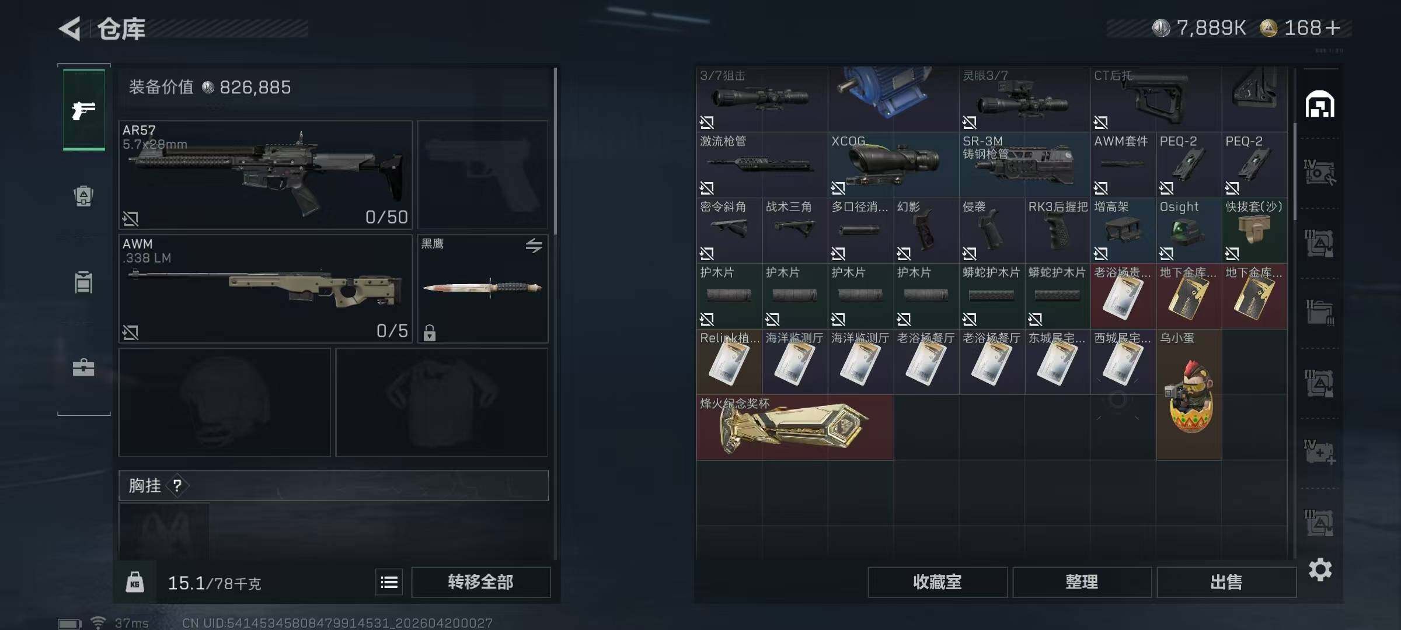Viewport: 1401px width, 630px height.
Task: Click 出售 to sell items
Action: click(x=1226, y=582)
